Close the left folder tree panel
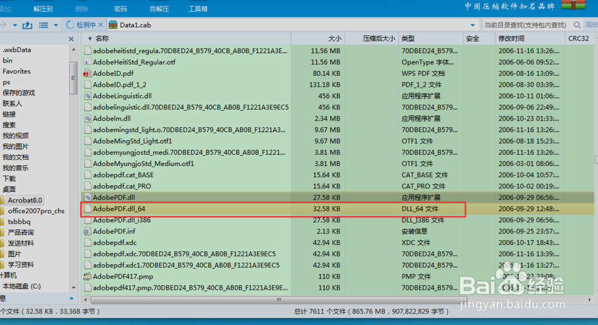 click(71, 39)
